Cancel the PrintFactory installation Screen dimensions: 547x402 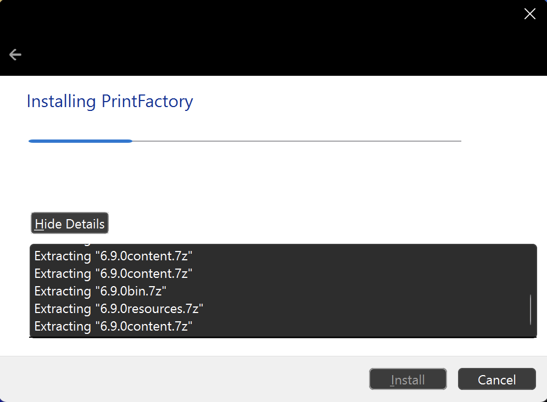point(496,379)
